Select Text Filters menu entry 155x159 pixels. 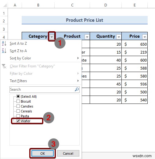[x=18, y=81]
